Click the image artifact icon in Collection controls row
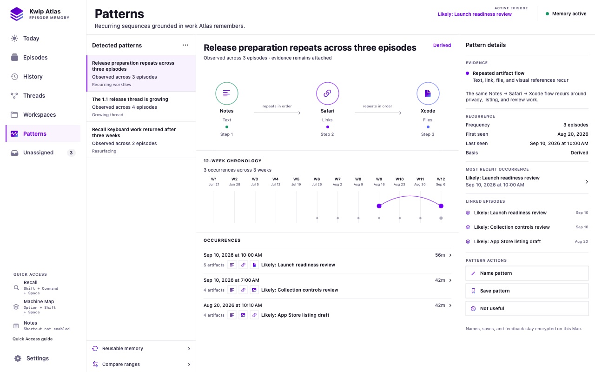Screen dimensions: 595x372 pyautogui.click(x=254, y=290)
